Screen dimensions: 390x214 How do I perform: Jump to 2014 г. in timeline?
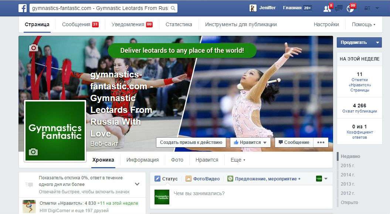[x=348, y=175]
